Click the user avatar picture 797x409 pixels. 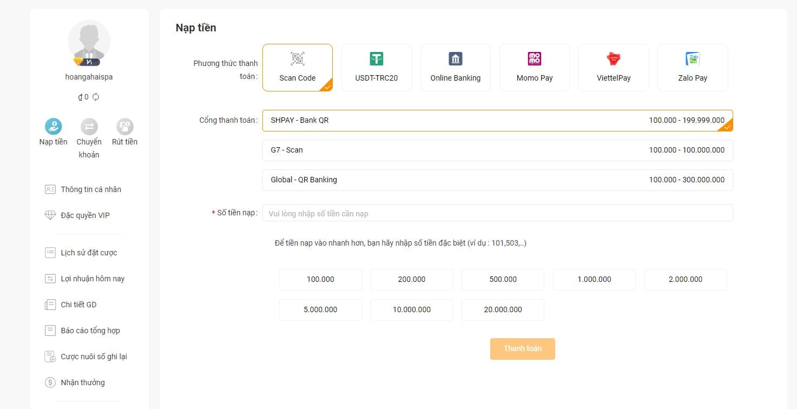[x=89, y=42]
